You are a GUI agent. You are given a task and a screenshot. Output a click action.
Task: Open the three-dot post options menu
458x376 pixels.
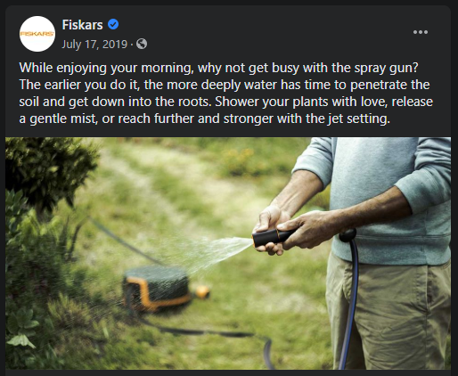[x=421, y=32]
